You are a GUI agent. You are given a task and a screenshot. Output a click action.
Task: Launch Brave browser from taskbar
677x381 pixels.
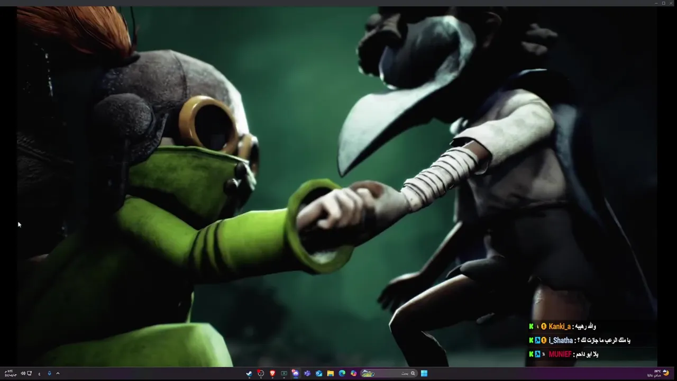[x=272, y=374]
